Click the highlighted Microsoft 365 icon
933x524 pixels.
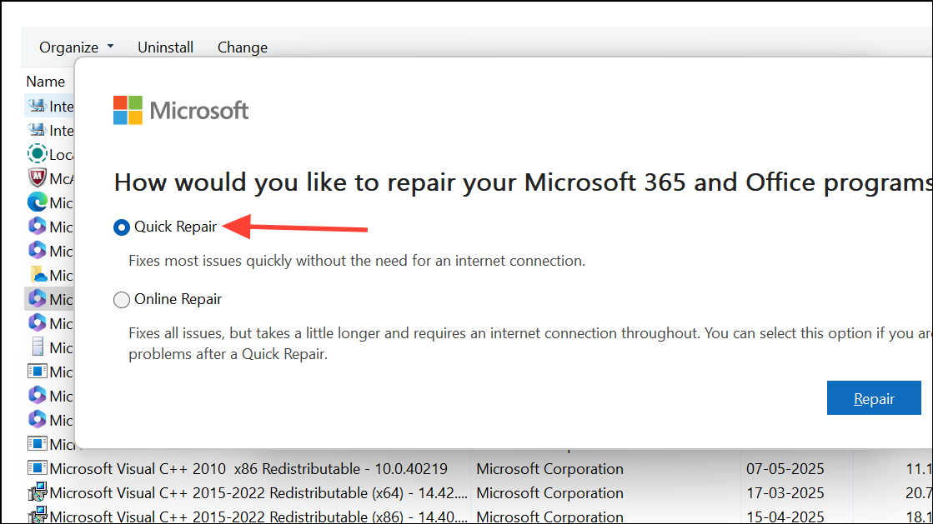(x=37, y=299)
